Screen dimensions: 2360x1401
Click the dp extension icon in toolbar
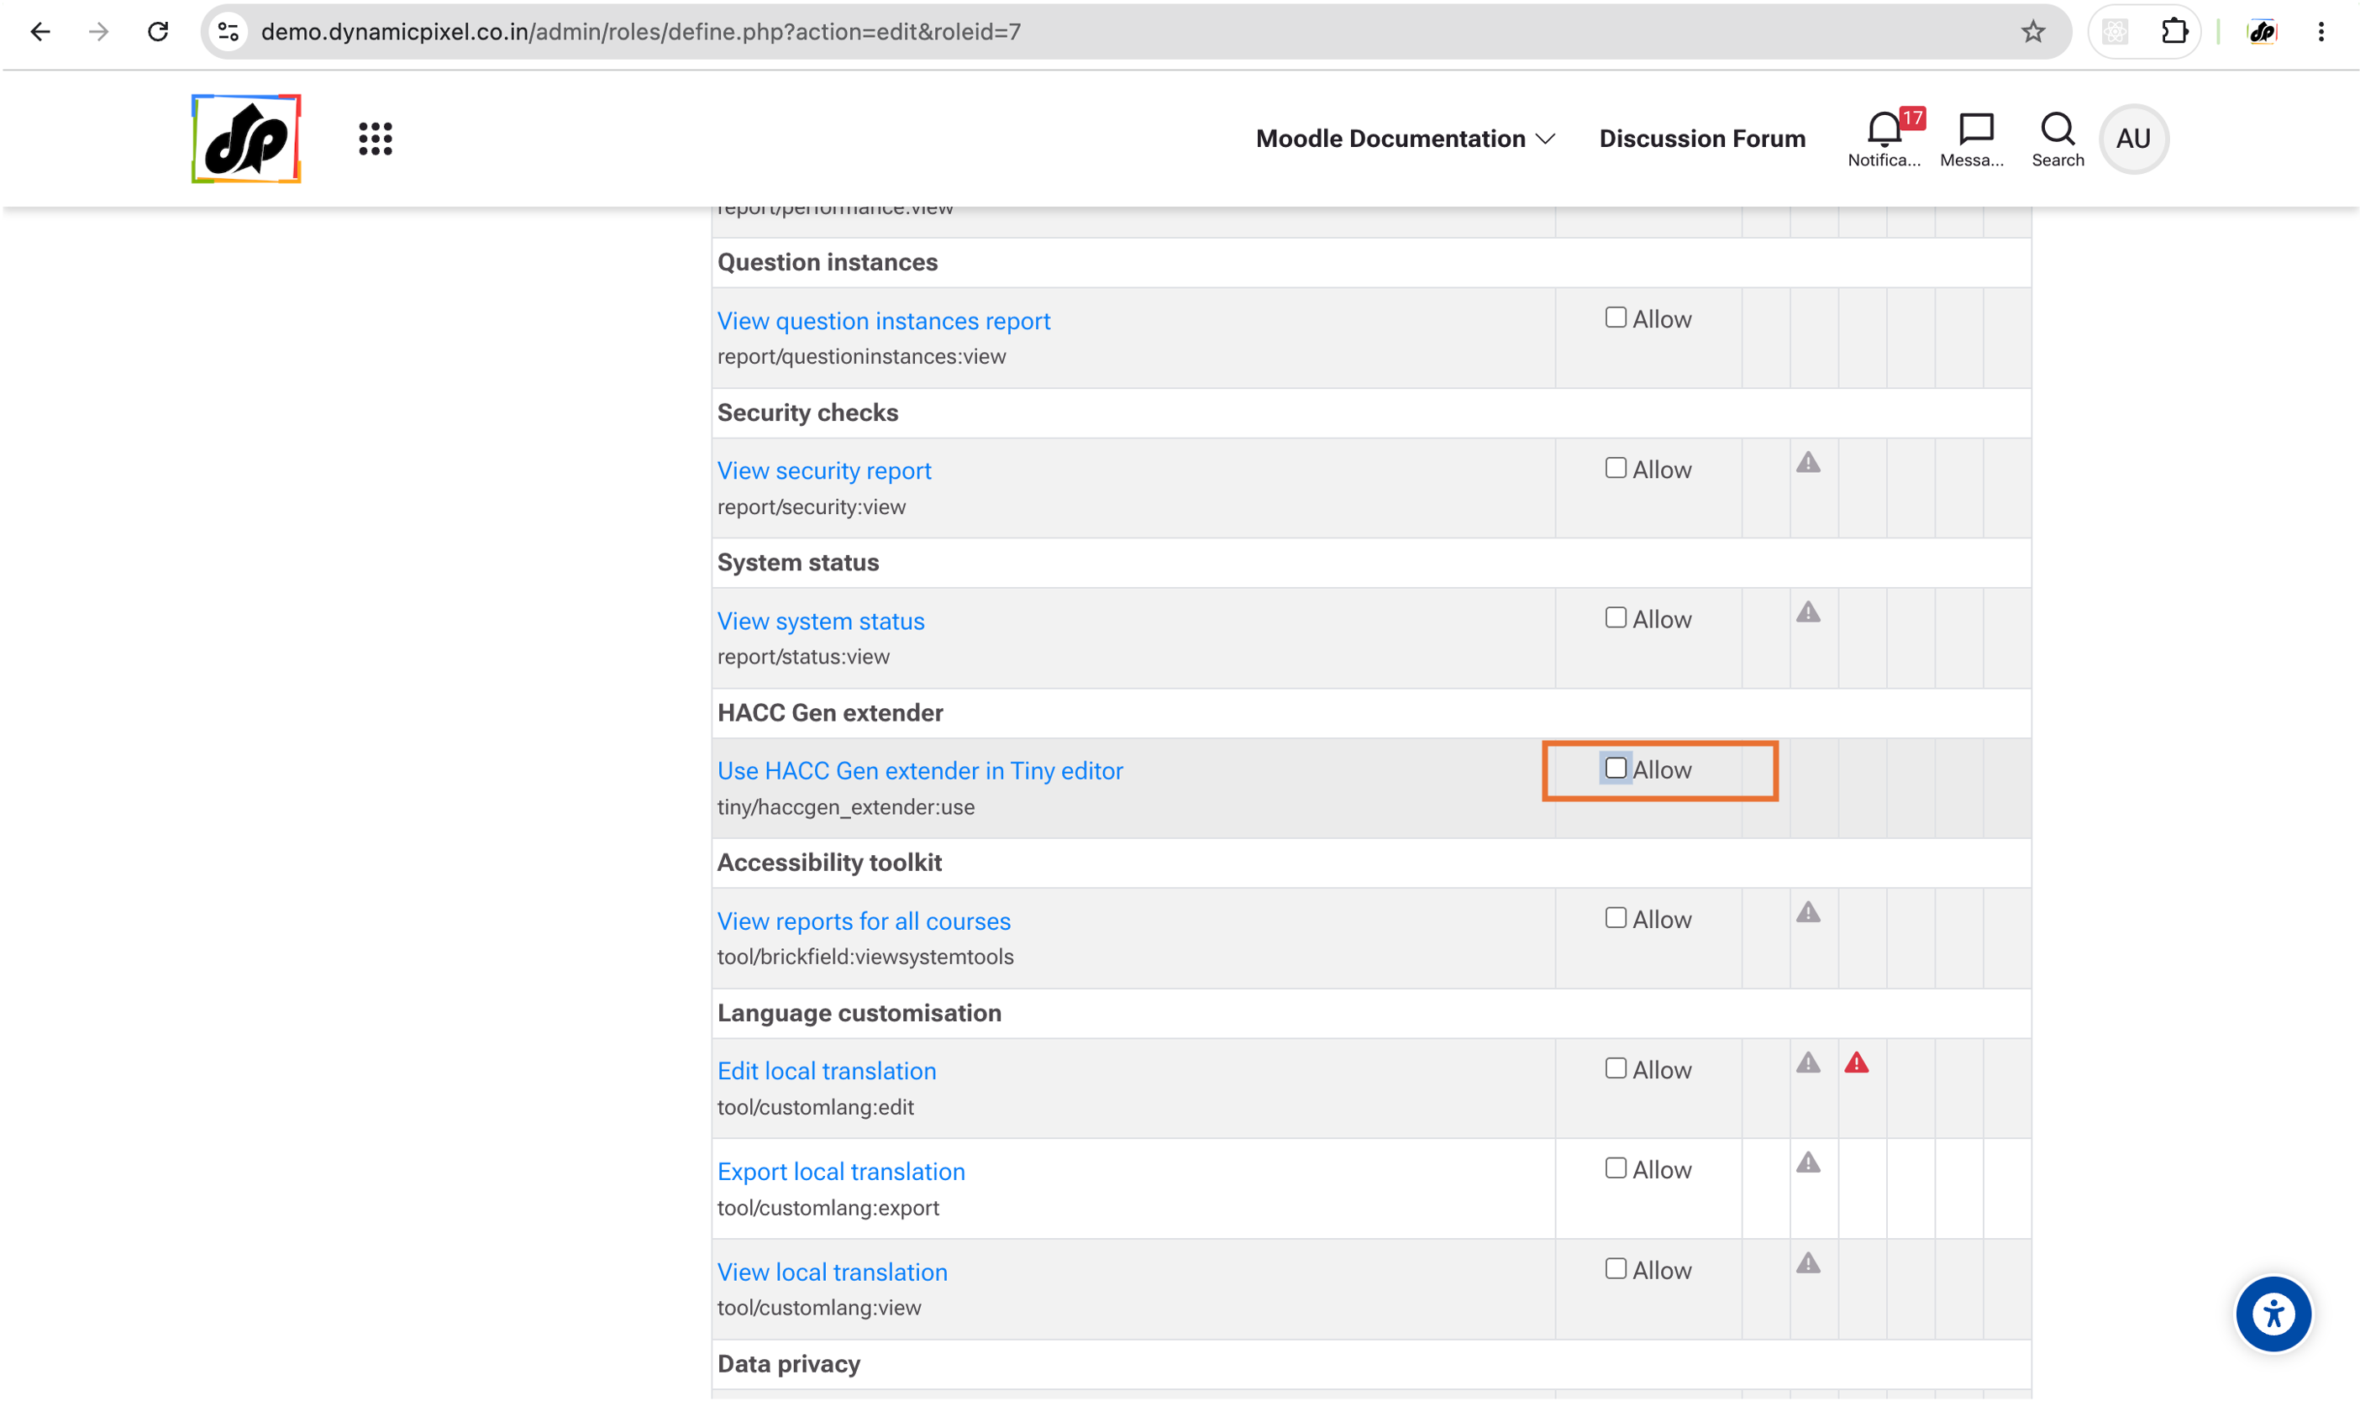point(2262,32)
